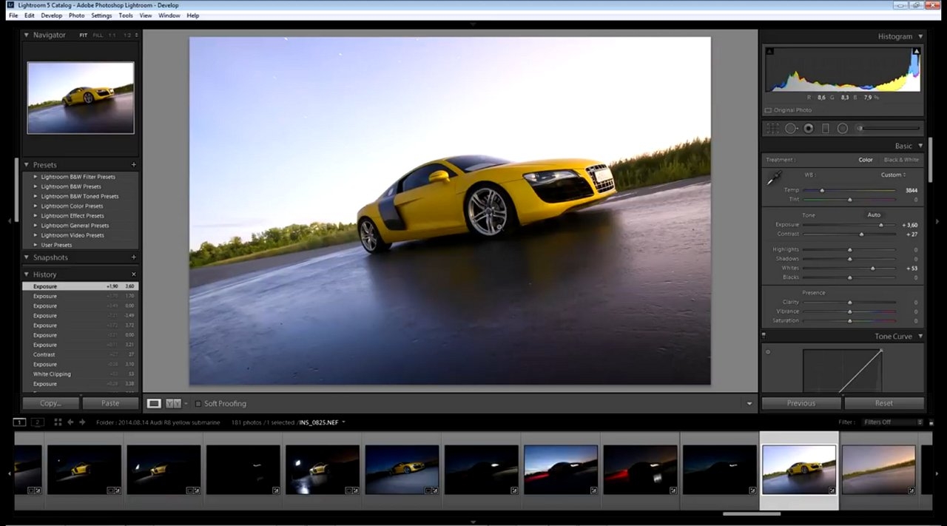Select the Radial Filter tool

coord(842,128)
